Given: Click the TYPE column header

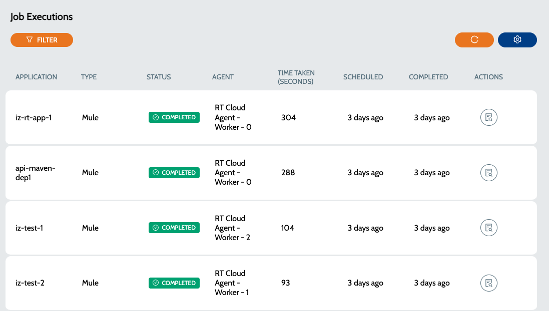Looking at the screenshot, I should pos(89,77).
